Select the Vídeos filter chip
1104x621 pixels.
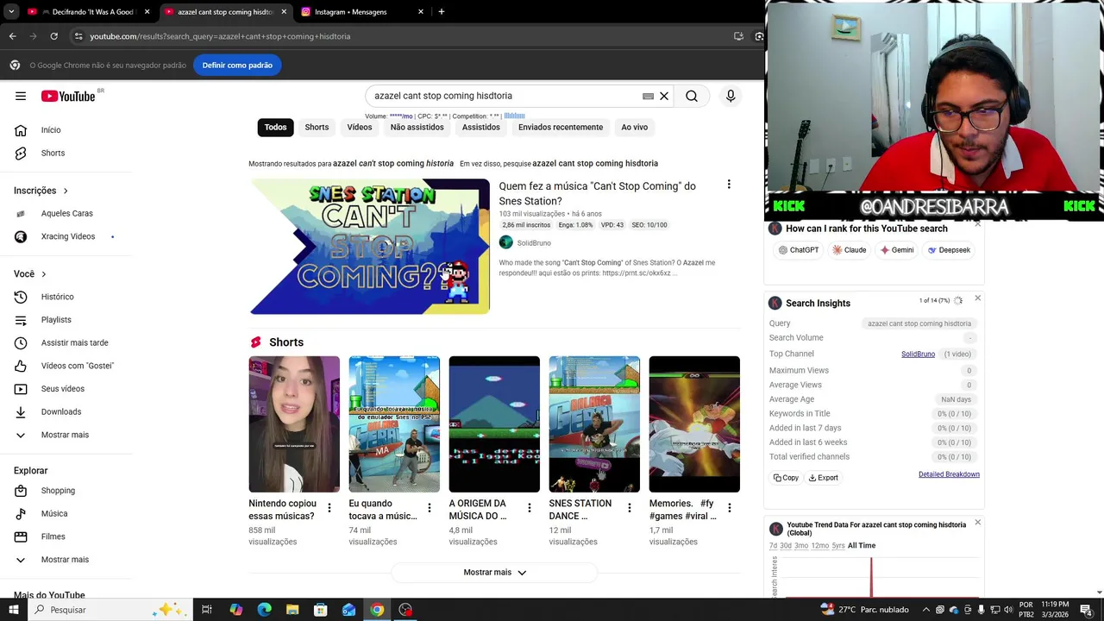[360, 128]
